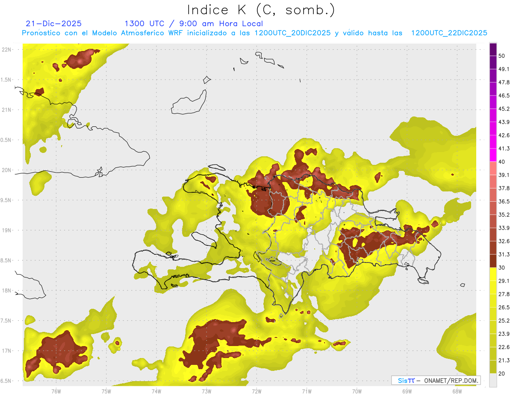Click the colorbar label "40"
513x397 pixels.
point(501,162)
